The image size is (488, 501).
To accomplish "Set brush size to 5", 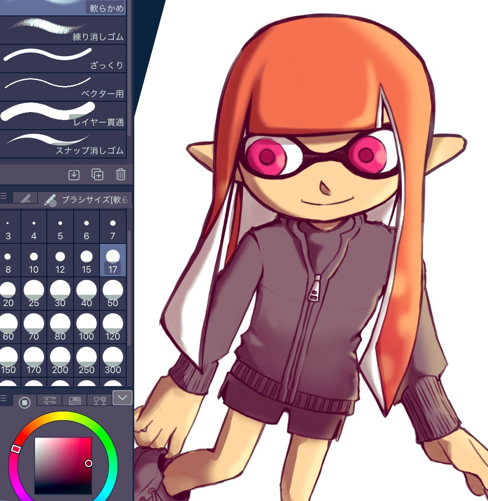I will 60,227.
